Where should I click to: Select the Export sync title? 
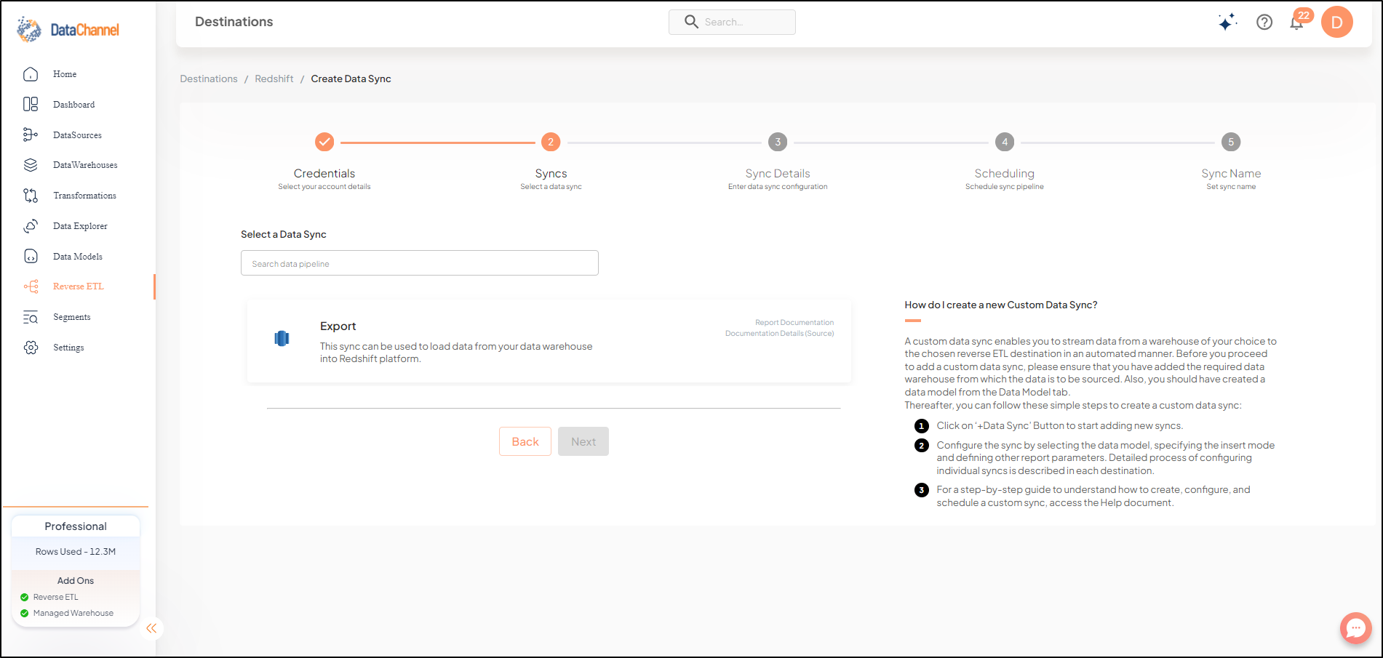338,326
